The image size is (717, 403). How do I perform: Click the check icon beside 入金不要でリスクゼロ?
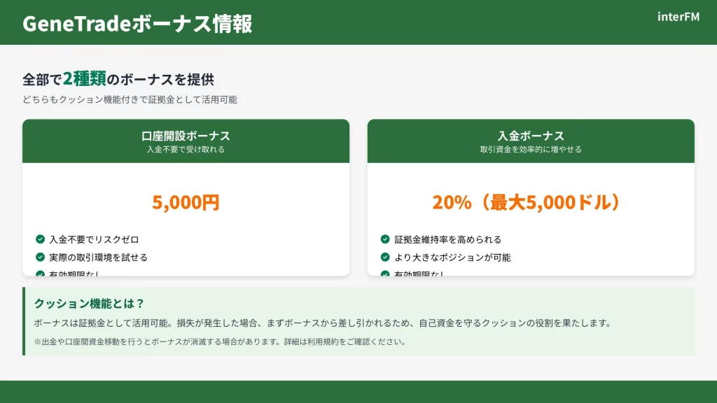click(41, 239)
